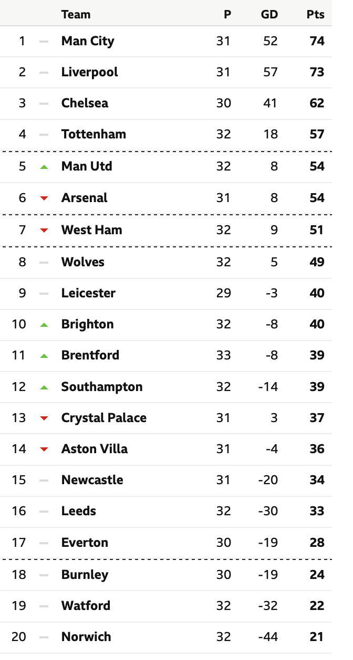
Task: Select the Tottenham team name
Action: click(94, 134)
